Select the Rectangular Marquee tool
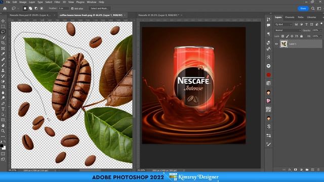Screen dimensions: 324x182 [3, 26]
